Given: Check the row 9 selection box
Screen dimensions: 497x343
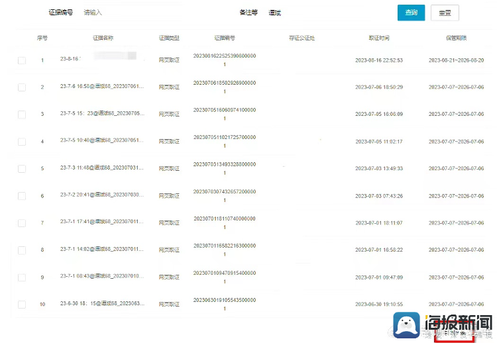Looking at the screenshot, I should point(22,277).
